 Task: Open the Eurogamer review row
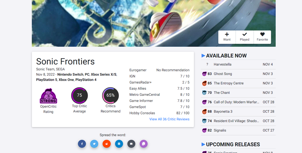159,70
